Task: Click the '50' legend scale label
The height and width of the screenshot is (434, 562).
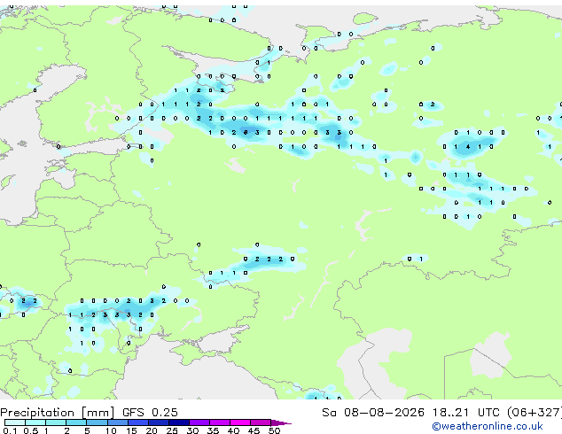Action: (275, 430)
